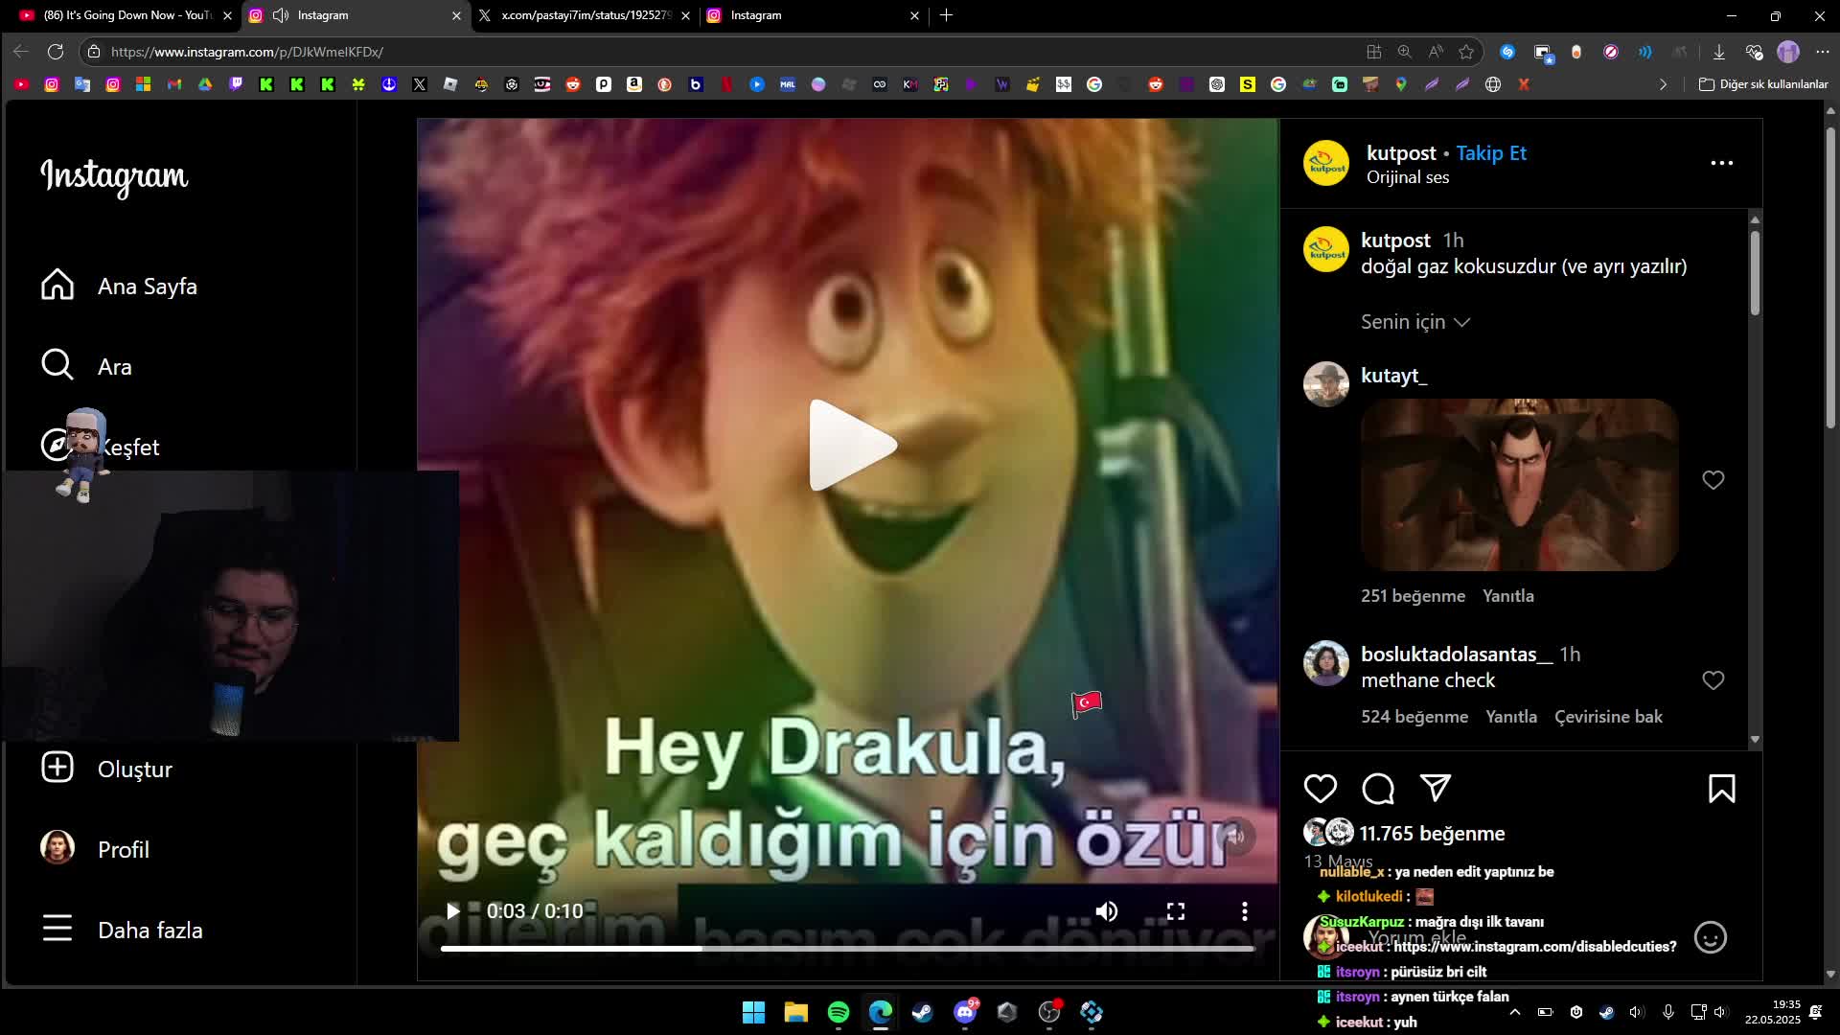Play the video using the center play button
This screenshot has width=1840, height=1035.
852,446
